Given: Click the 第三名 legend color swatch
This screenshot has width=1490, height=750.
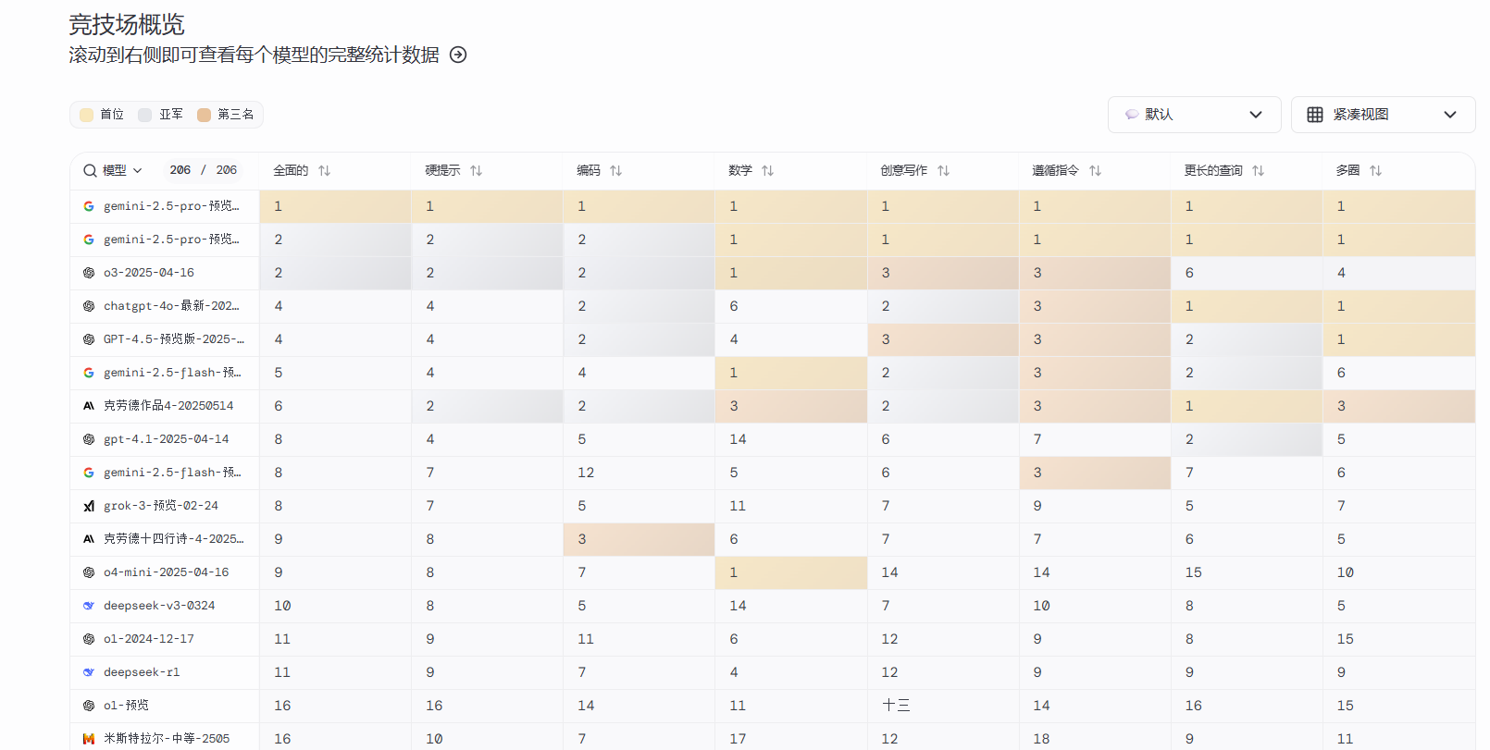Looking at the screenshot, I should pos(204,115).
